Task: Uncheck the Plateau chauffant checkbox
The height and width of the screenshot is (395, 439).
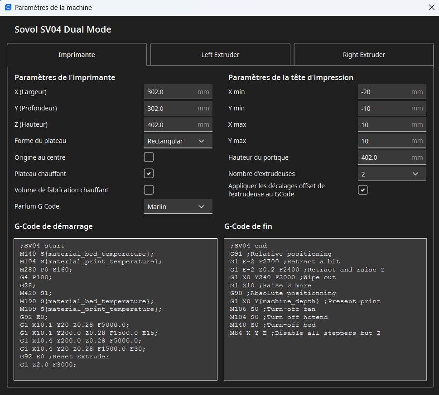Action: (x=149, y=174)
